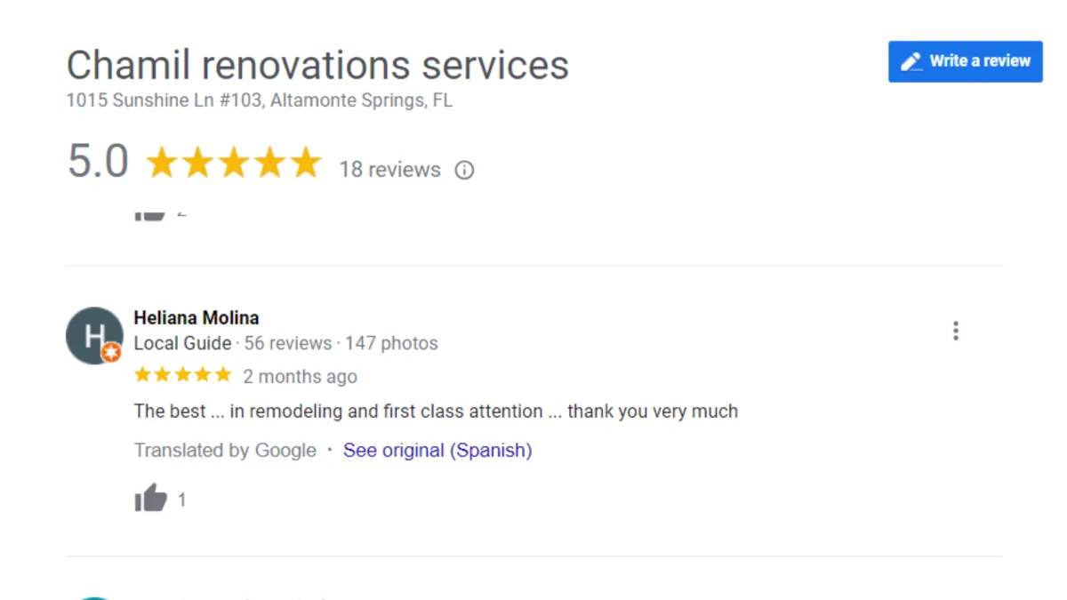The width and height of the screenshot is (1067, 600).
Task: Click the overall five-star rating stars
Action: (233, 164)
